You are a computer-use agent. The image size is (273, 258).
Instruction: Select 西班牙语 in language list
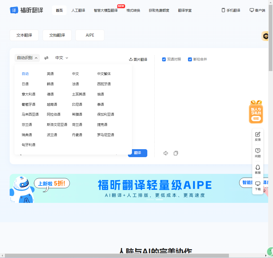(x=104, y=84)
